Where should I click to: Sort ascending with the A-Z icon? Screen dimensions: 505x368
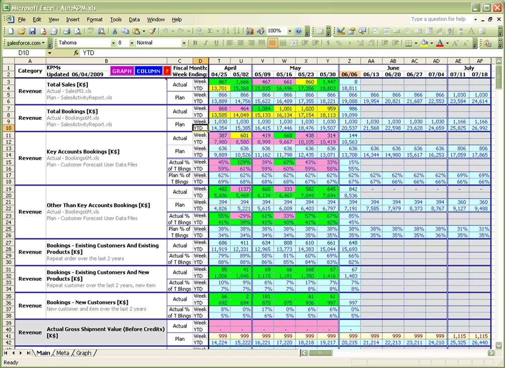click(226, 31)
